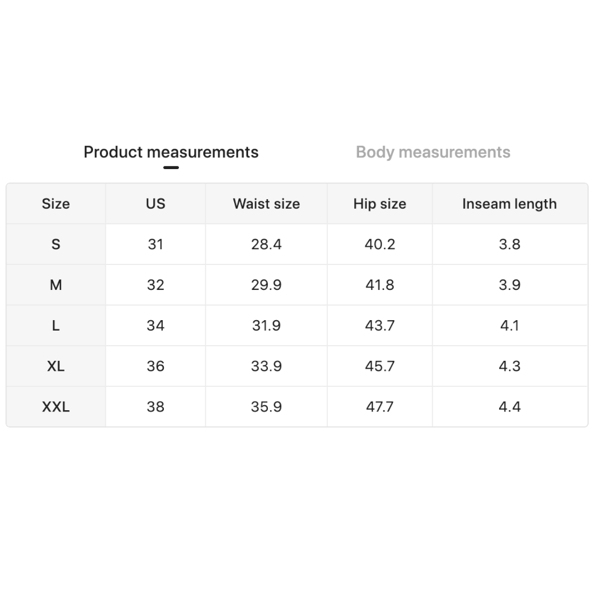
Task: Click the Waist size column header
Action: 266,204
